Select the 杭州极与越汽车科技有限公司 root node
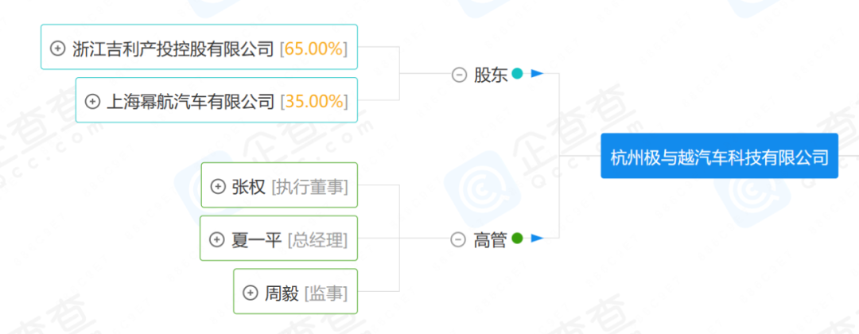 pos(719,157)
